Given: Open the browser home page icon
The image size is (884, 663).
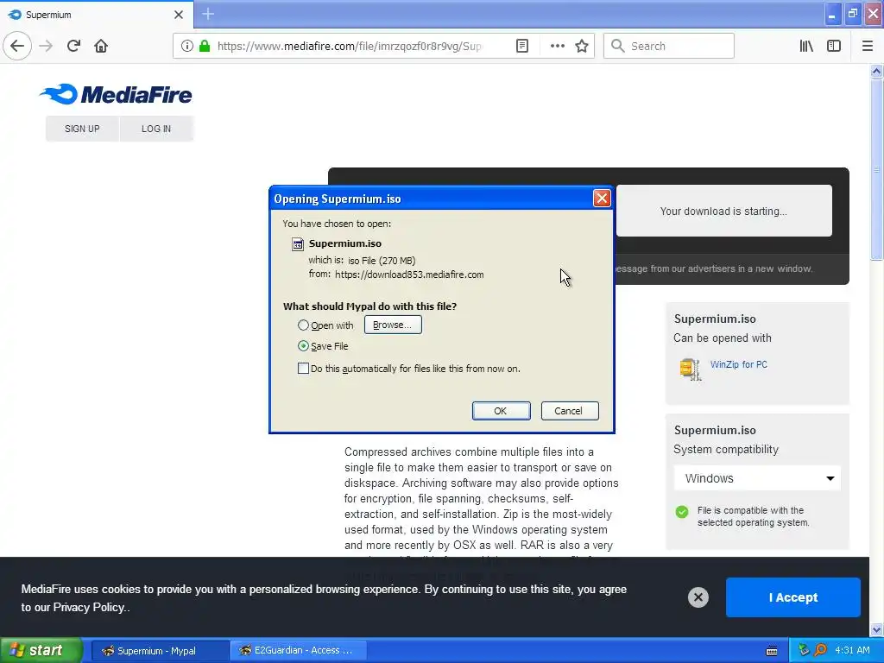Looking at the screenshot, I should (x=101, y=46).
